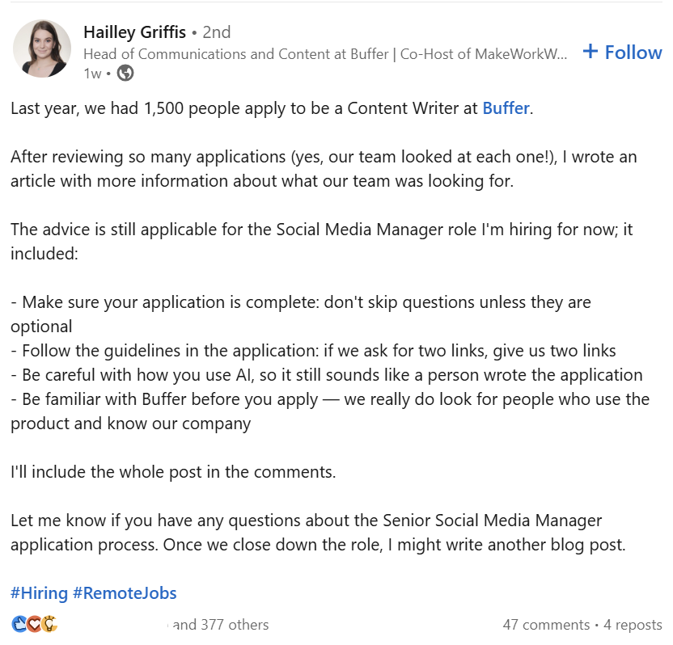
Task: Click the globe public visibility icon
Action: [125, 74]
